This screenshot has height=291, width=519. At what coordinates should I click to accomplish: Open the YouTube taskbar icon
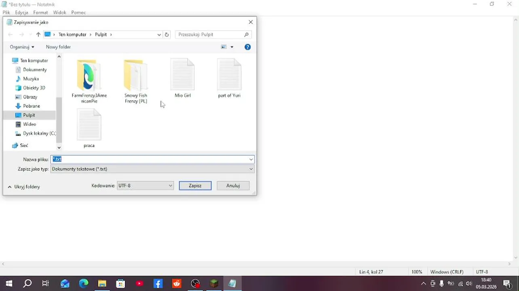coord(139,284)
